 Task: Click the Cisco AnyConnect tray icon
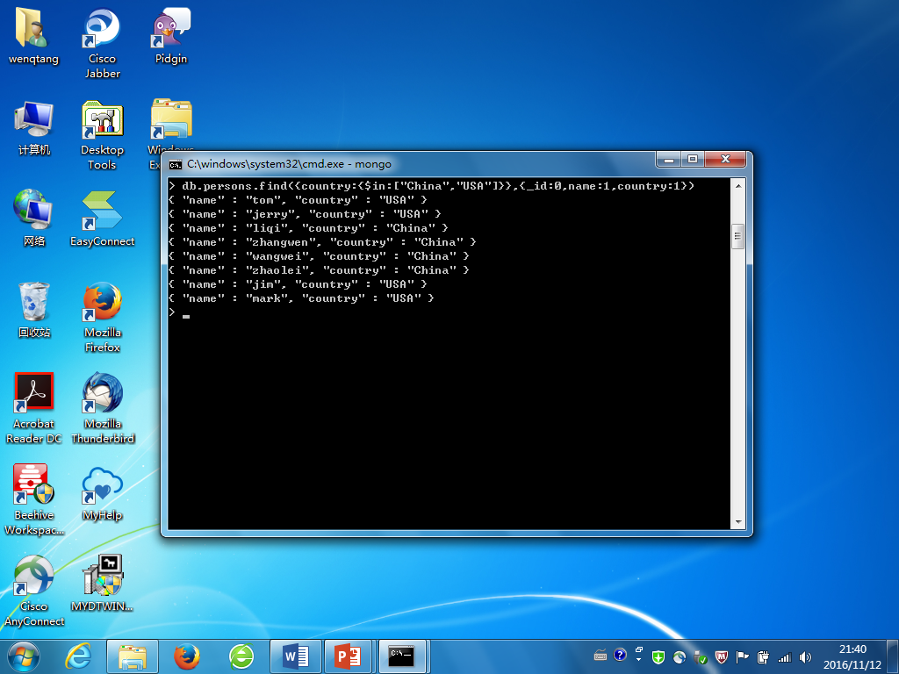pos(680,657)
